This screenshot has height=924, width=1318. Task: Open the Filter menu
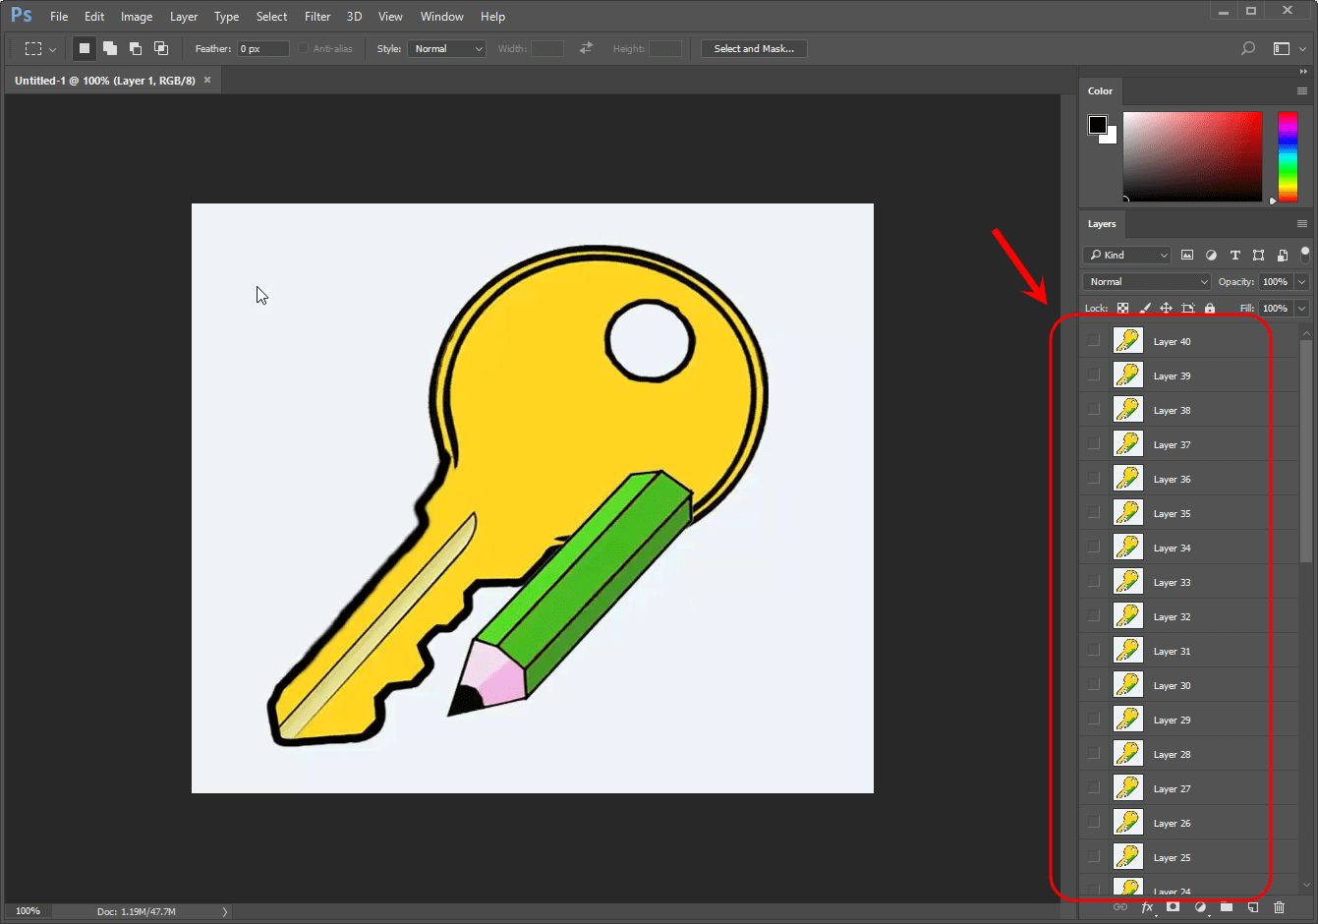[x=317, y=16]
